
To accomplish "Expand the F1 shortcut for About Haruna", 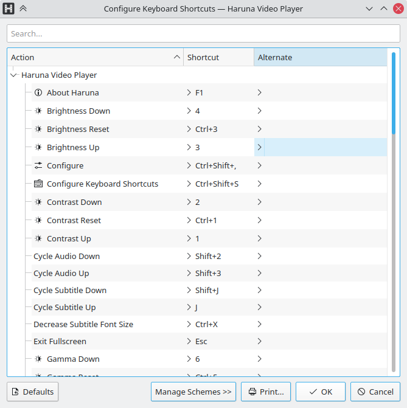I will tap(189, 93).
